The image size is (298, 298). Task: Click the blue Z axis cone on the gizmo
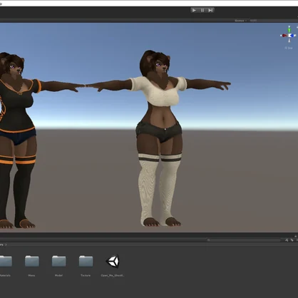tap(293, 36)
